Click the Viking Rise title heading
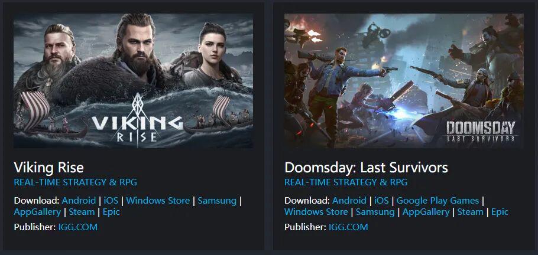The height and width of the screenshot is (255, 538). pyautogui.click(x=48, y=168)
